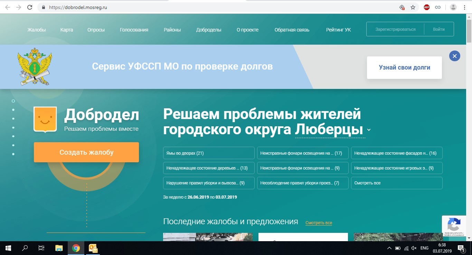Click the address bar URL field
472x255 pixels.
pos(207,7)
